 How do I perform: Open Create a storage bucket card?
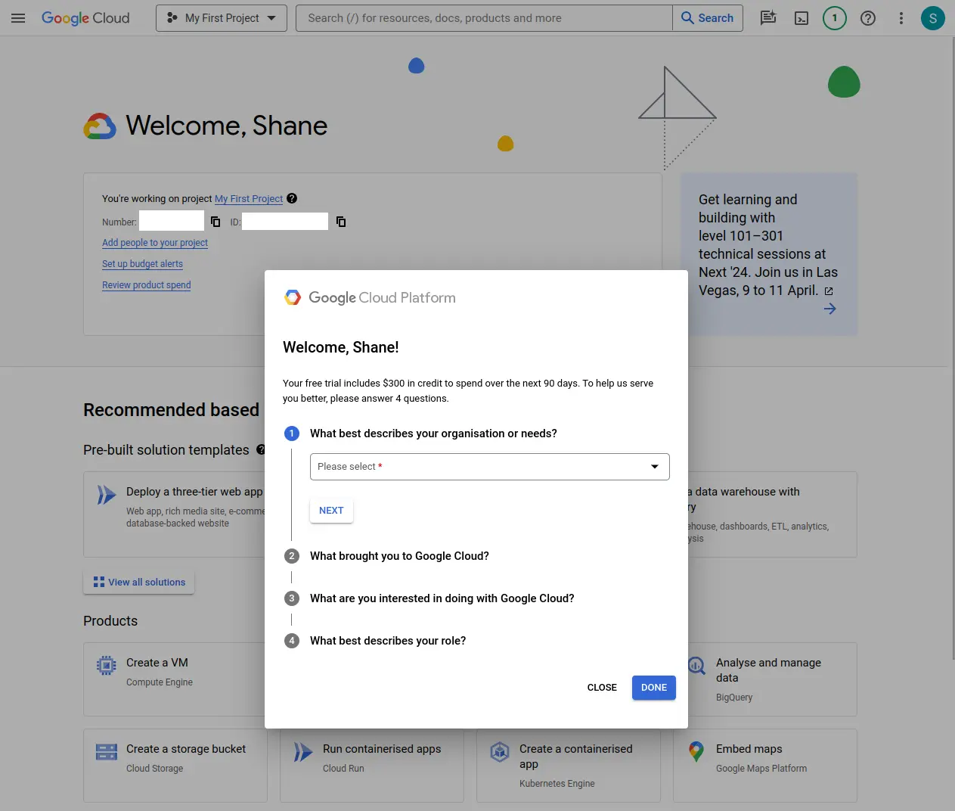[x=175, y=766]
